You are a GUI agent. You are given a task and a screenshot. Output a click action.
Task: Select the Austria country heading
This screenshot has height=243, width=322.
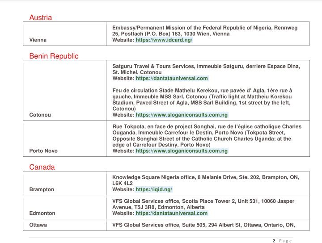pos(40,17)
